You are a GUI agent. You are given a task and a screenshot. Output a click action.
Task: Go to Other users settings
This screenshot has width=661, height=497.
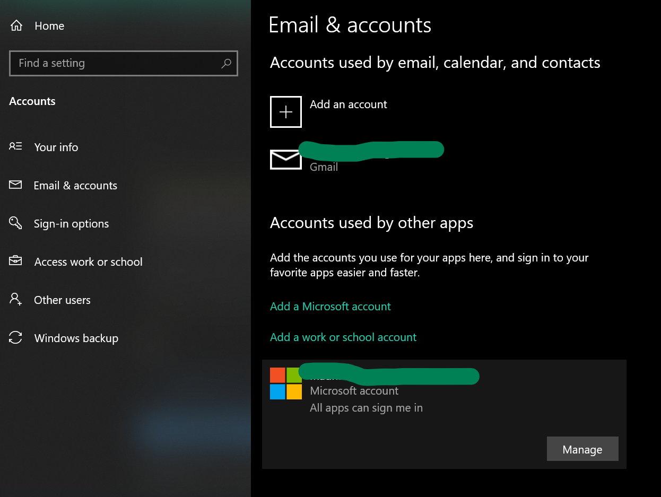(x=62, y=300)
